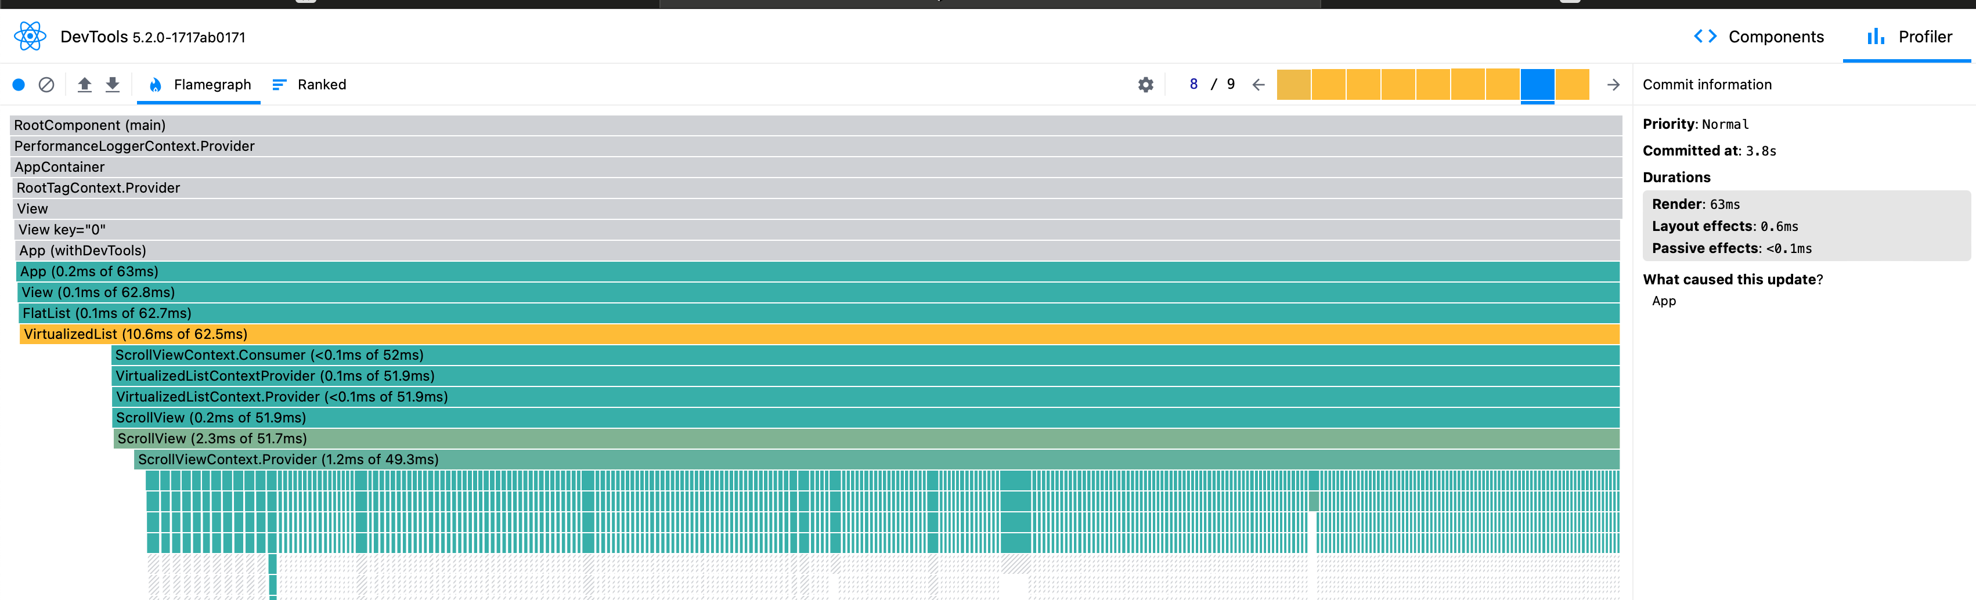Image resolution: width=1976 pixels, height=600 pixels.
Task: Click the React DevTools logo
Action: pyautogui.click(x=30, y=36)
